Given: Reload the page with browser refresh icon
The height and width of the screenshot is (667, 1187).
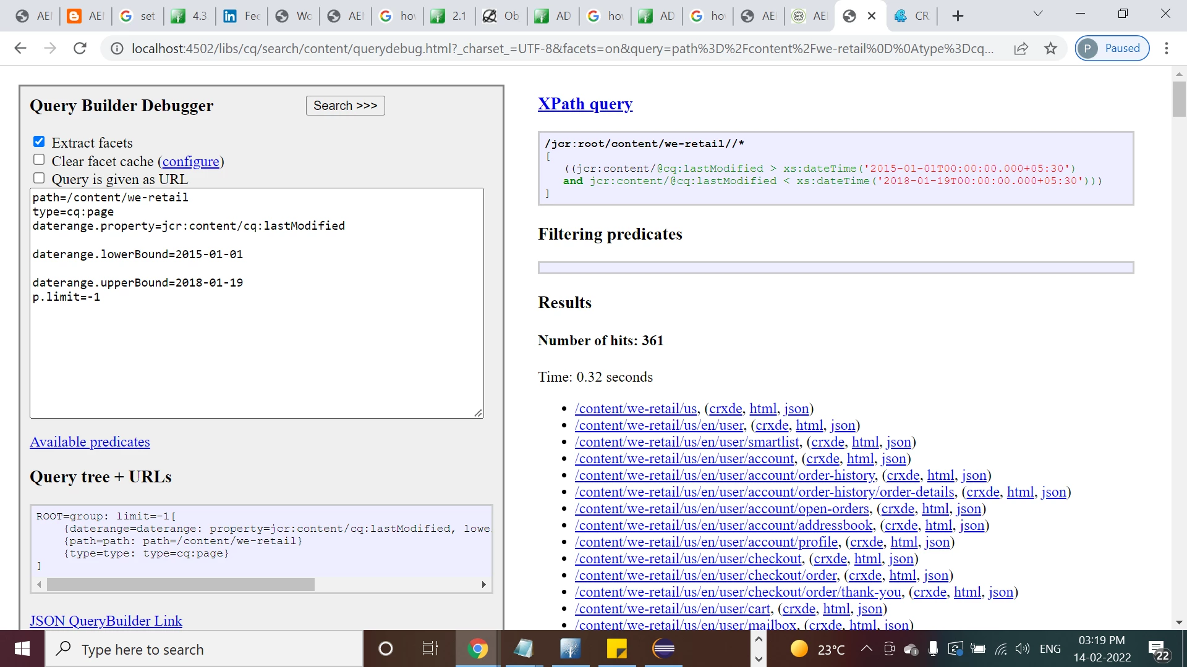Looking at the screenshot, I should click(x=80, y=48).
